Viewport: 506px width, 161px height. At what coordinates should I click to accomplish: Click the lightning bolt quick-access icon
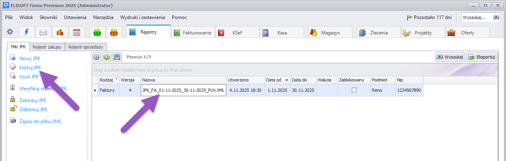pyautogui.click(x=27, y=32)
